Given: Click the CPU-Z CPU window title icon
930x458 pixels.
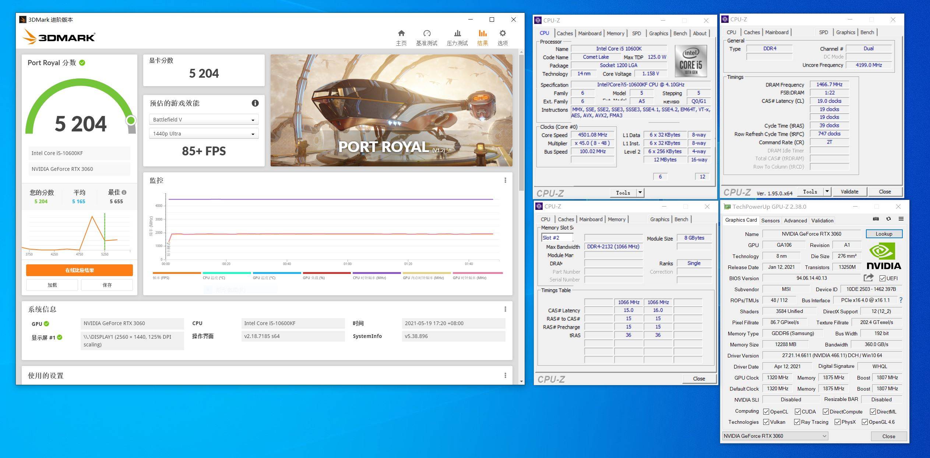Looking at the screenshot, I should click(x=538, y=20).
